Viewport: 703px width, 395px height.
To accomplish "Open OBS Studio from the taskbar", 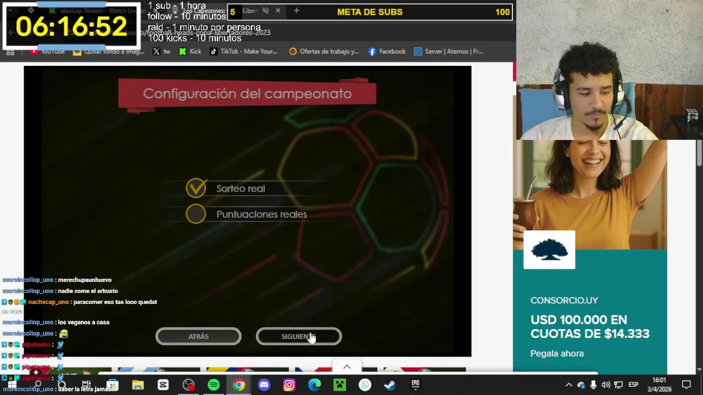I will point(188,385).
